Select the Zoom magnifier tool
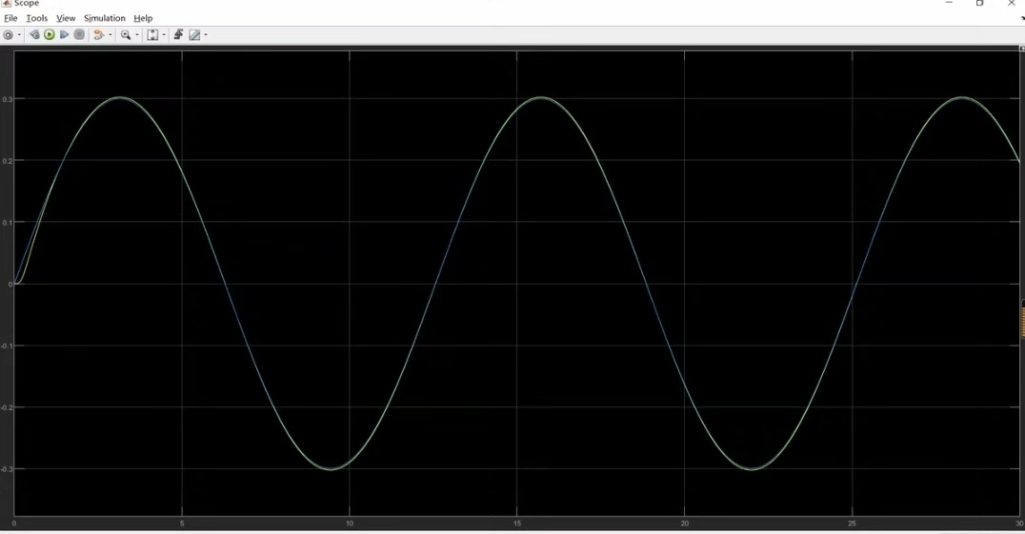The height and width of the screenshot is (534, 1025). [x=126, y=35]
